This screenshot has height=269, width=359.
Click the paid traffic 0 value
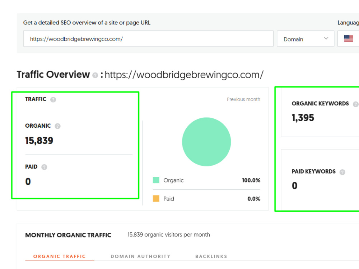tap(28, 181)
